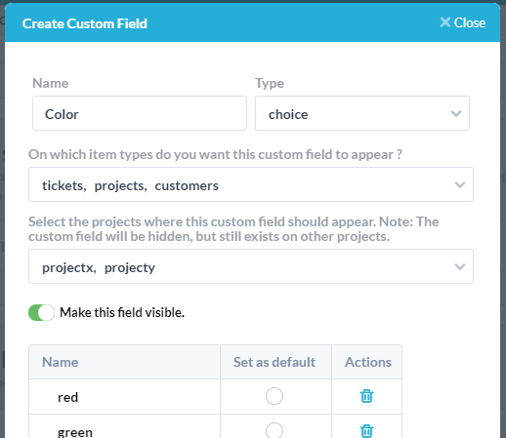This screenshot has width=506, height=438.
Task: Set green as the default option
Action: (x=274, y=430)
